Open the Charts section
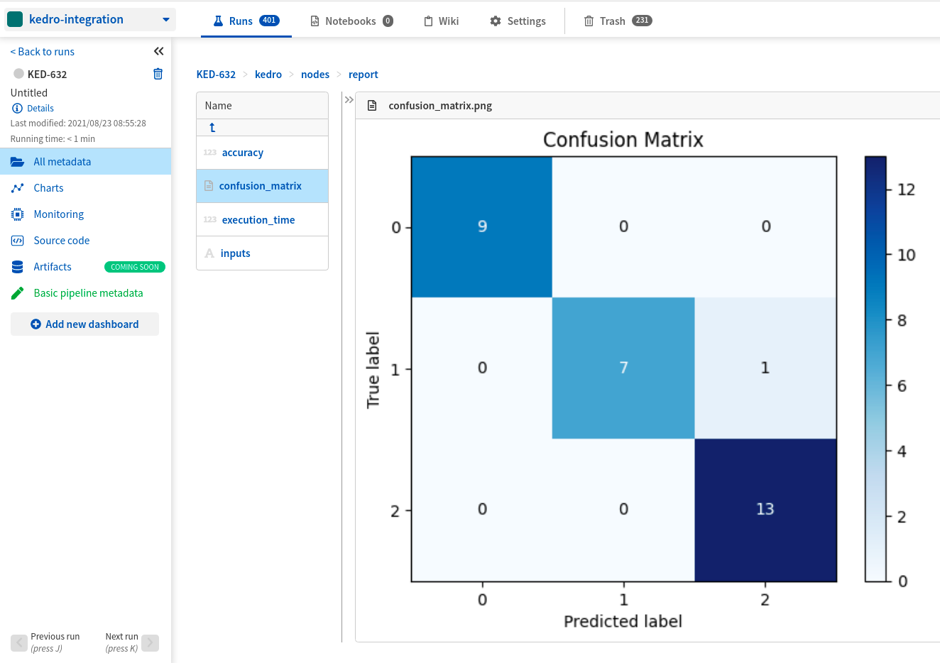This screenshot has height=663, width=940. pos(18,187)
